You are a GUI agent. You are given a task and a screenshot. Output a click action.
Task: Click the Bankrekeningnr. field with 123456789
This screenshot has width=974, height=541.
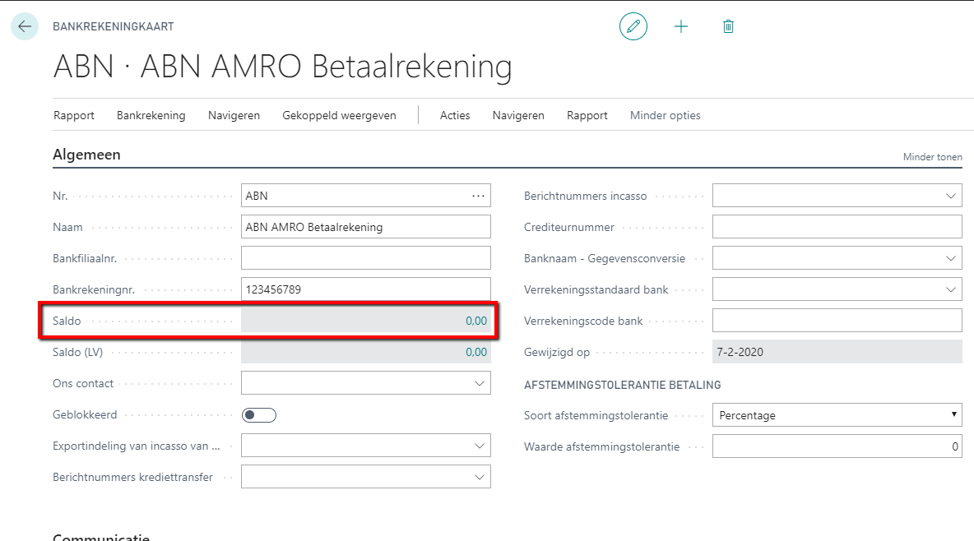(x=366, y=289)
